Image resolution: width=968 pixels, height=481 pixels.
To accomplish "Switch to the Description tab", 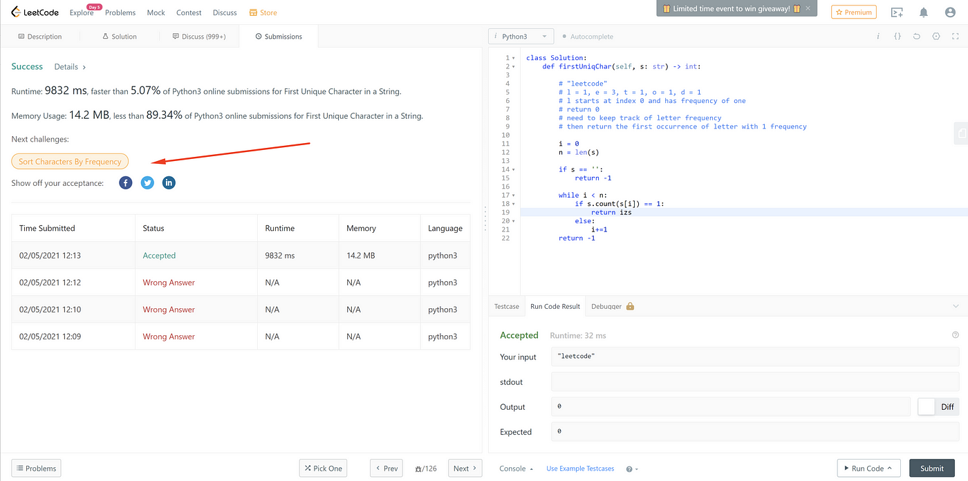I will pos(40,37).
